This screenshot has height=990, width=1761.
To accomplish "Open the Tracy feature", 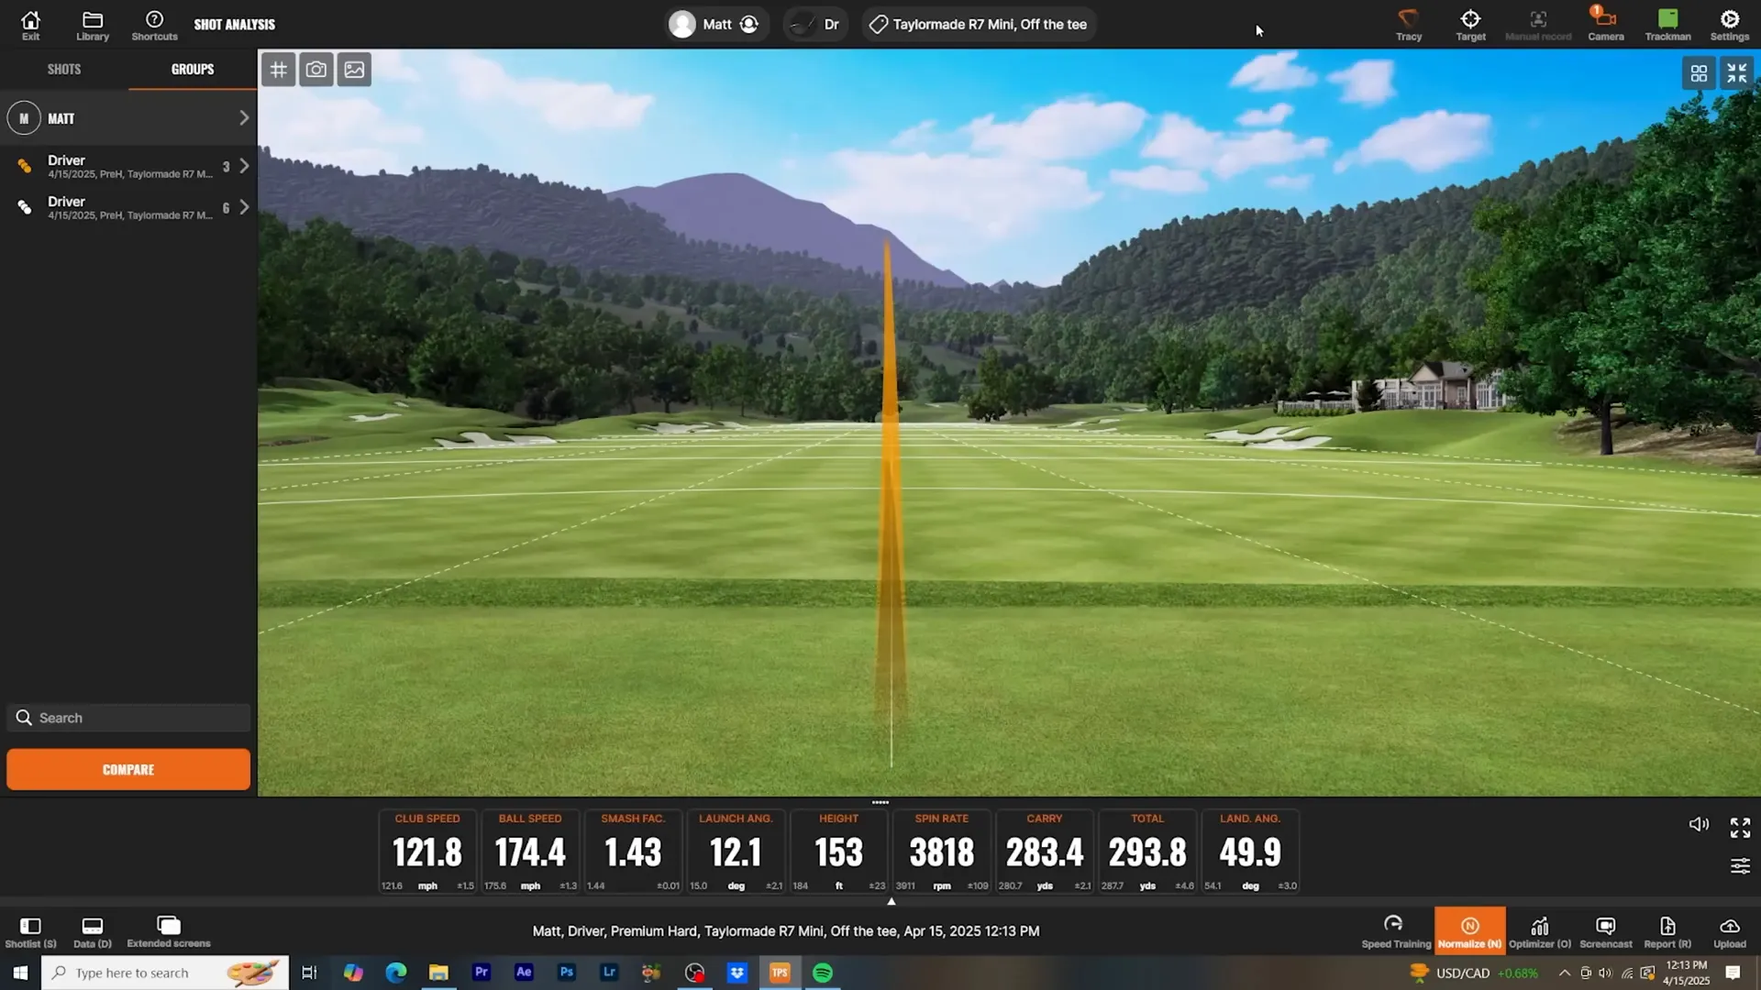I will pyautogui.click(x=1408, y=25).
